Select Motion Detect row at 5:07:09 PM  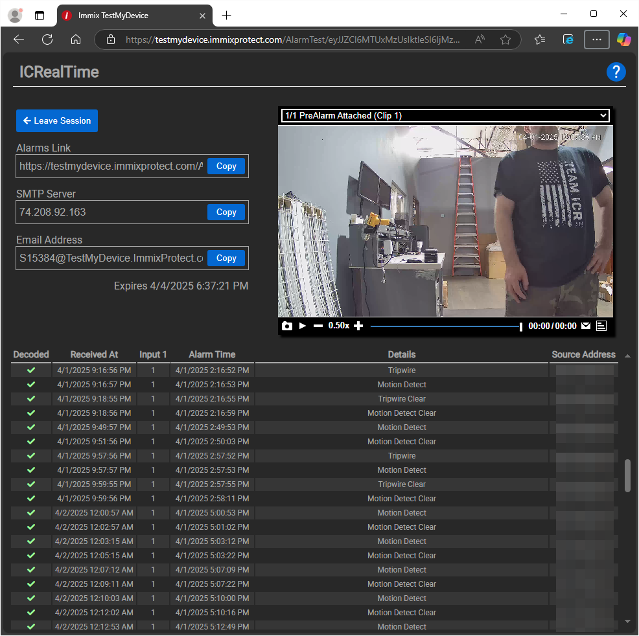point(314,570)
